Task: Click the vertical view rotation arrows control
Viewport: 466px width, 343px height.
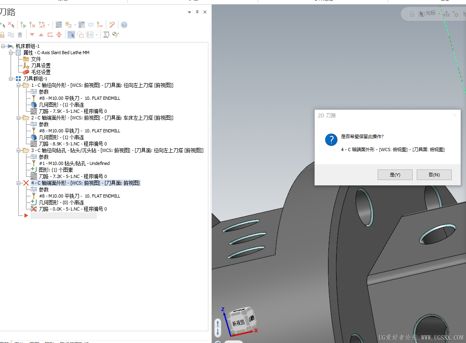Action: click(218, 328)
